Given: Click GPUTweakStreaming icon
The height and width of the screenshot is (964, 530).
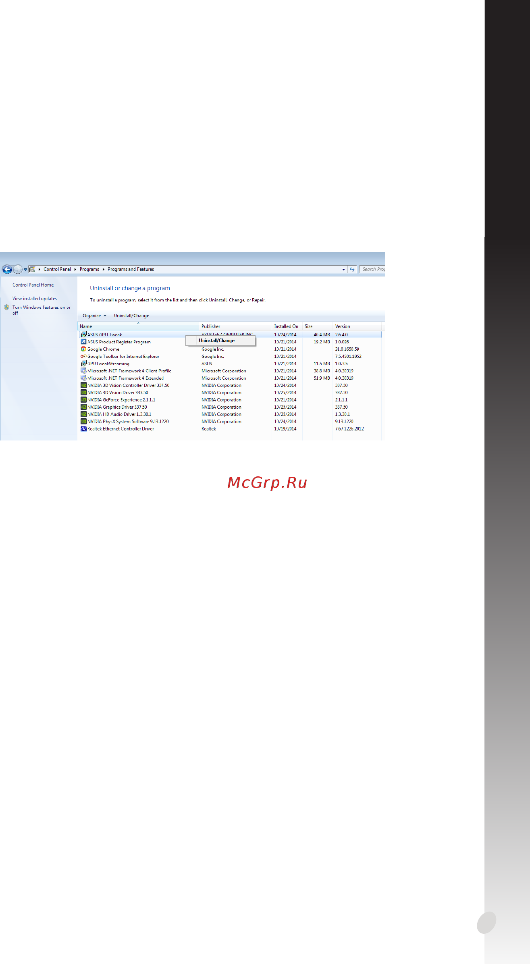Looking at the screenshot, I should [83, 364].
